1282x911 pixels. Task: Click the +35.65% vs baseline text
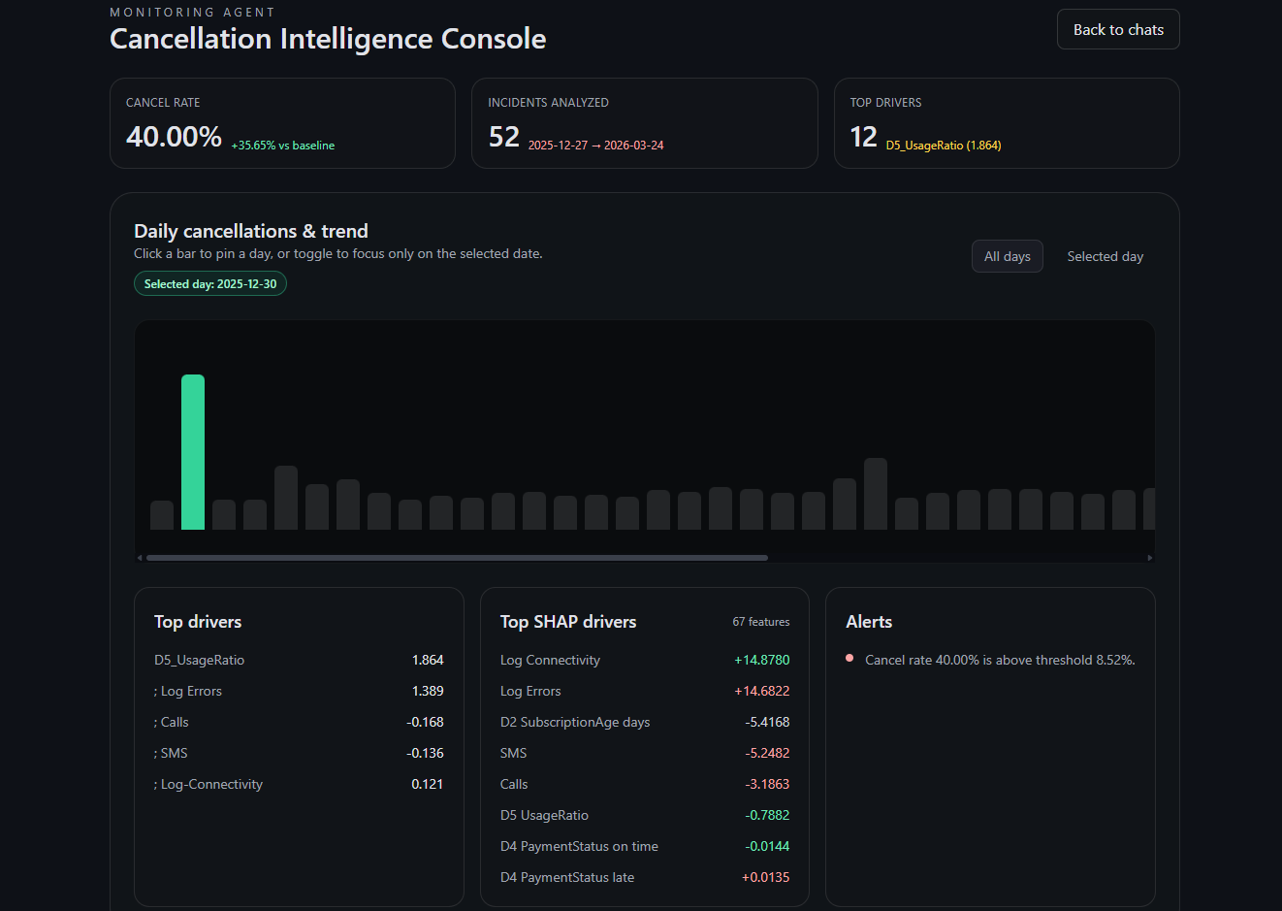pos(283,146)
